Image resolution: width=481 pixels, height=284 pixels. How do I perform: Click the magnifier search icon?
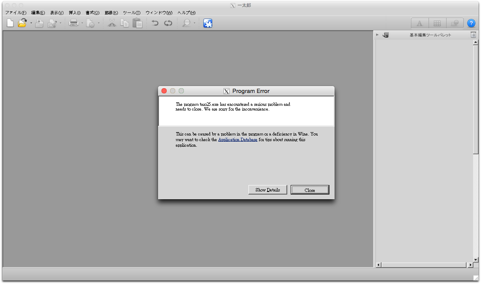186,23
